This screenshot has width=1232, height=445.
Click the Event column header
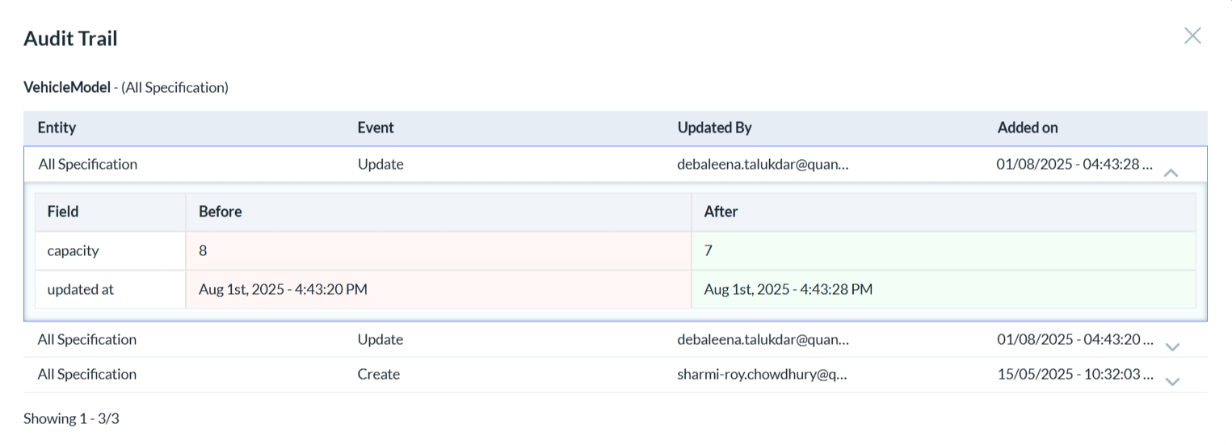tap(376, 128)
